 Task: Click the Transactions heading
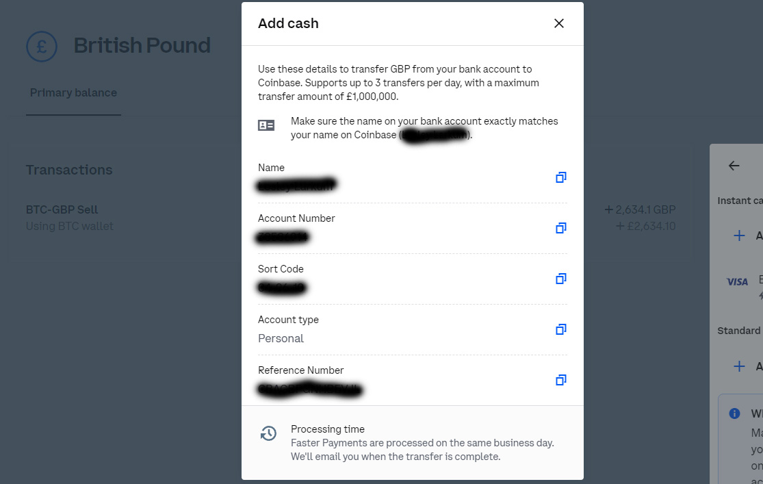click(69, 170)
